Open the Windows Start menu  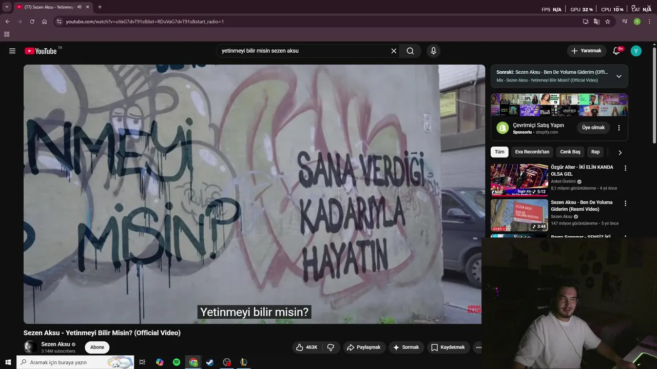(x=8, y=362)
